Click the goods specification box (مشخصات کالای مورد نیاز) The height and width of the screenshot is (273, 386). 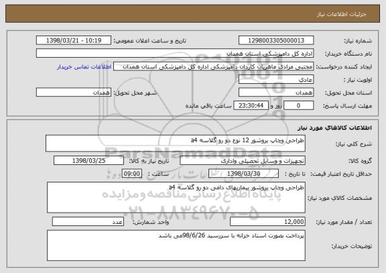176,197
